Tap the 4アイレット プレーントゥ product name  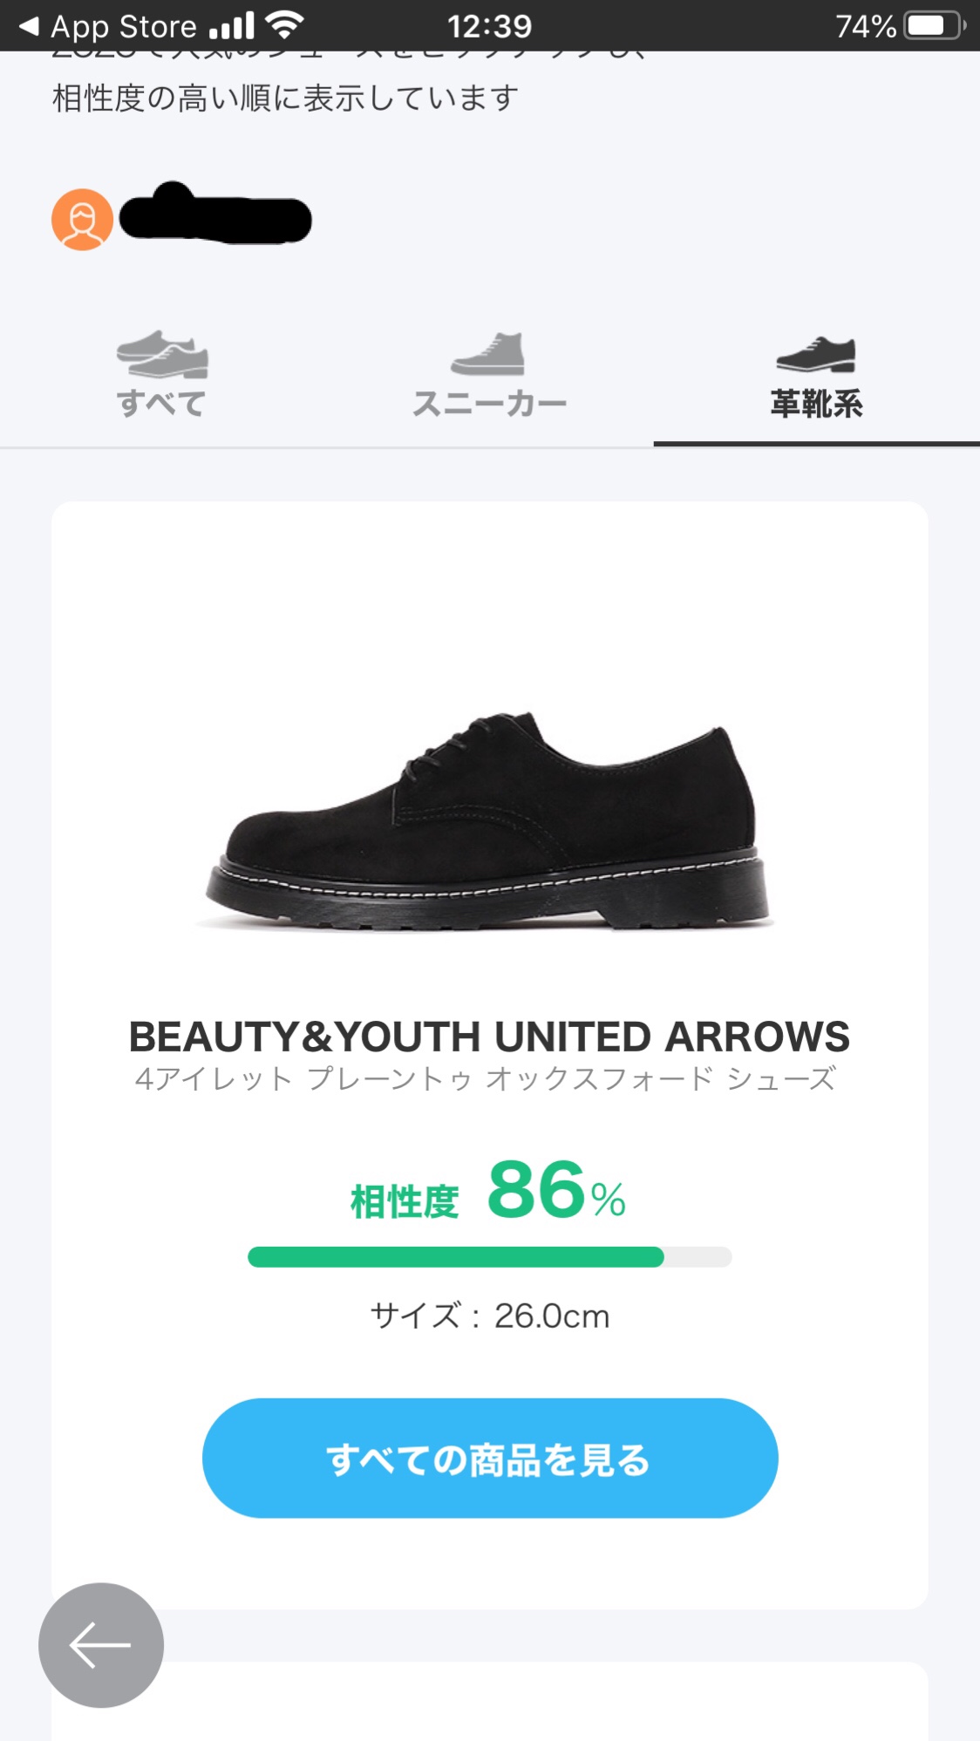point(486,1079)
